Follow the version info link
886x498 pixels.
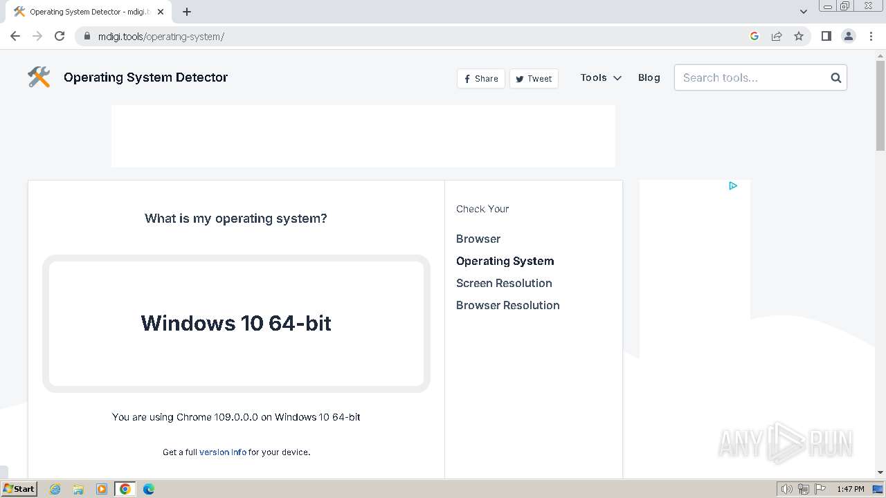coord(223,452)
